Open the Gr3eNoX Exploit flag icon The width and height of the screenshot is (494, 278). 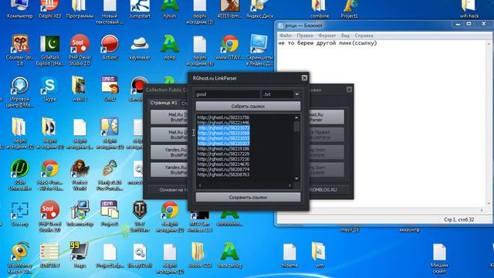(49, 49)
